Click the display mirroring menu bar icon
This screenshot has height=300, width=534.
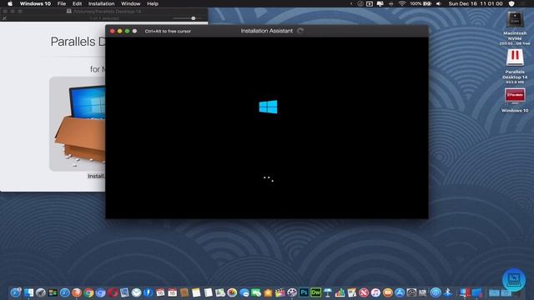(x=380, y=3)
